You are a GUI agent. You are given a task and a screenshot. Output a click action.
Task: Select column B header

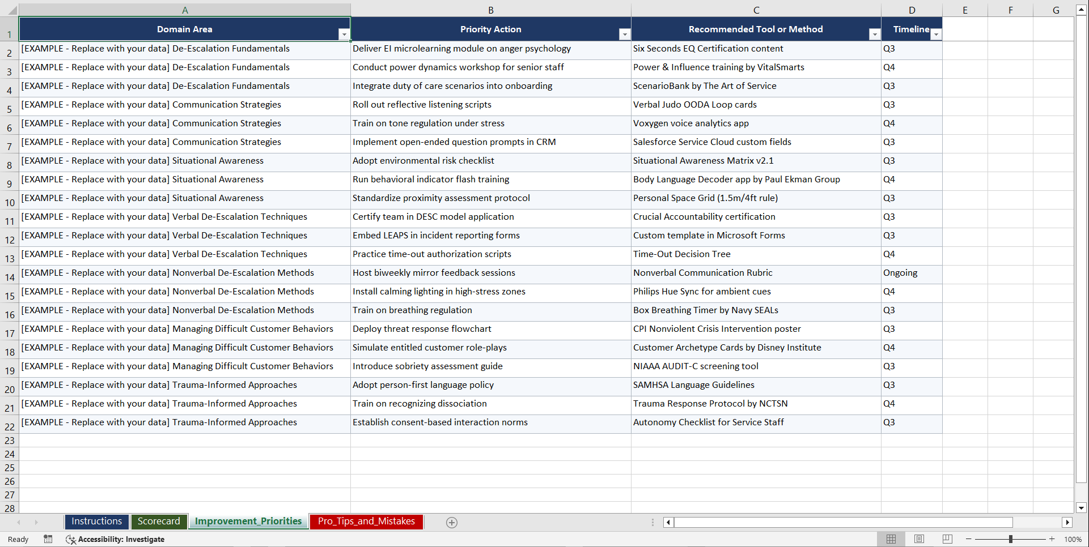click(491, 10)
